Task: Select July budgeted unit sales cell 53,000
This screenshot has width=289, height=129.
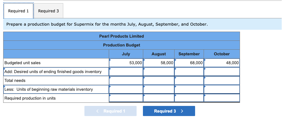Action: pyautogui.click(x=126, y=63)
